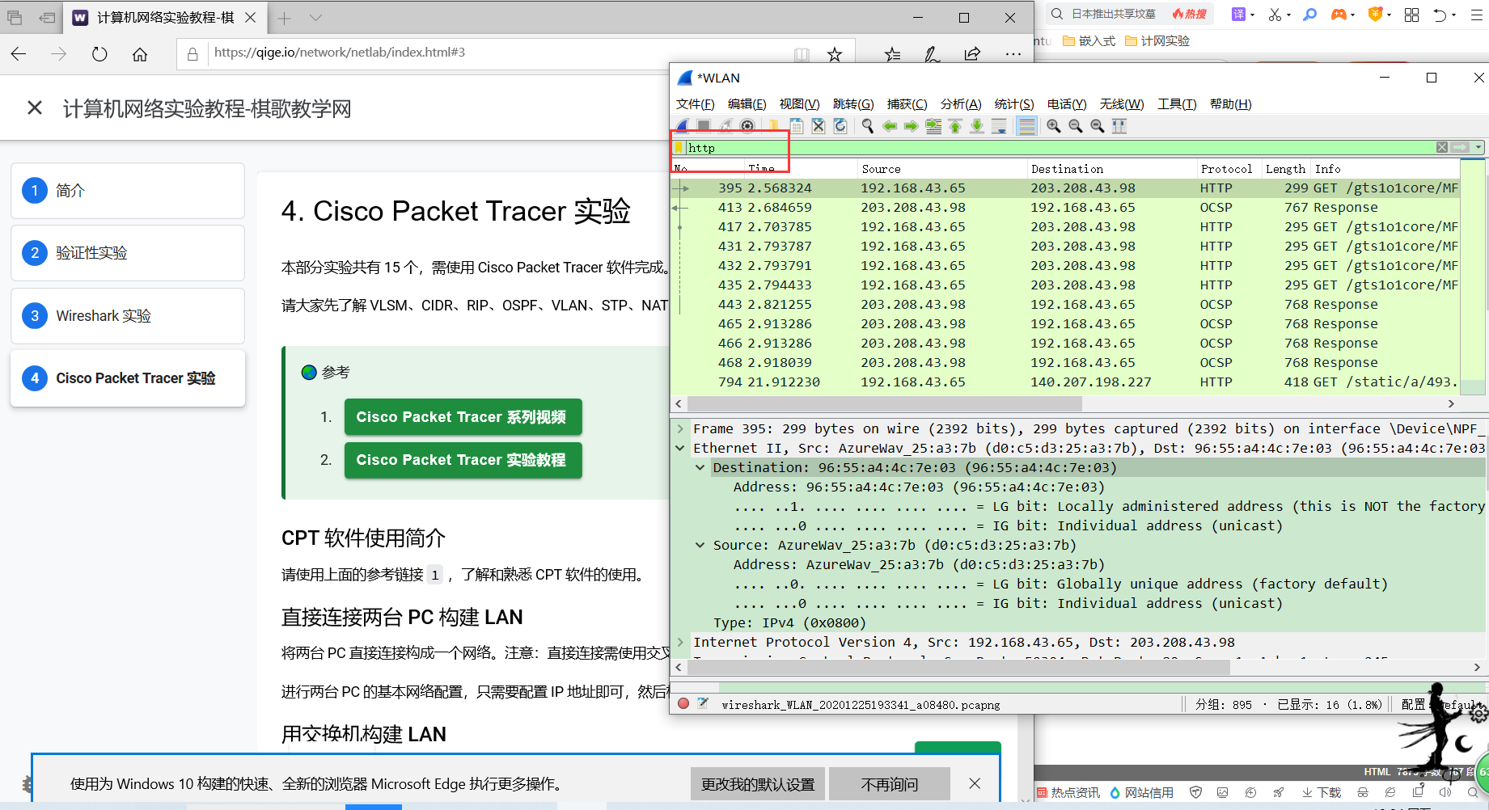This screenshot has height=810, width=1489.
Task: Collapse the Ethernet II tree row
Action: click(680, 448)
